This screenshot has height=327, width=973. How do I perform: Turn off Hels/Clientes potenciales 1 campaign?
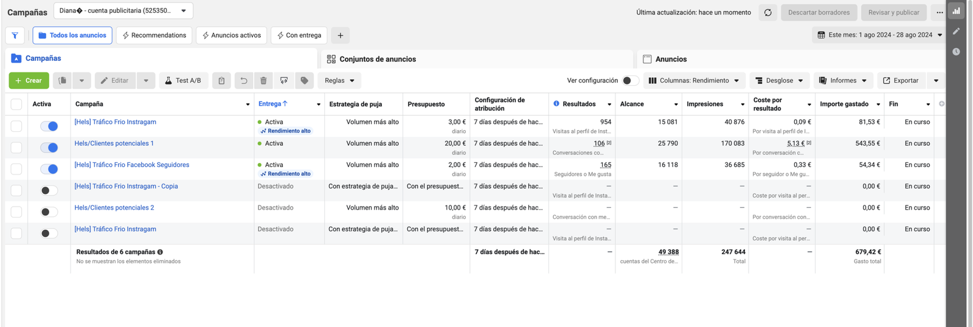pyautogui.click(x=49, y=148)
